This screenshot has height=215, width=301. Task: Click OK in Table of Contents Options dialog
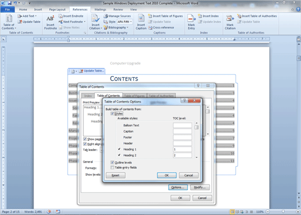pos(167,175)
